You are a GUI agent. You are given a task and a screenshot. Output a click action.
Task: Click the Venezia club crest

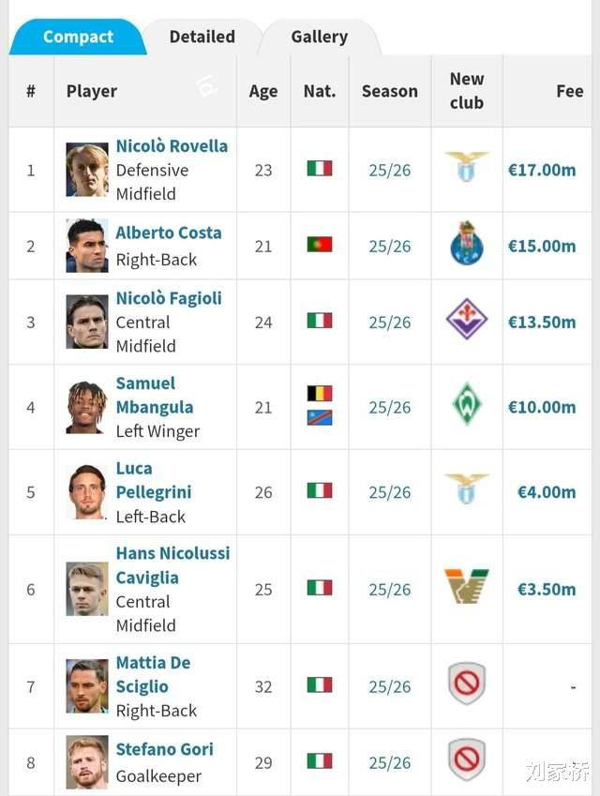click(467, 586)
